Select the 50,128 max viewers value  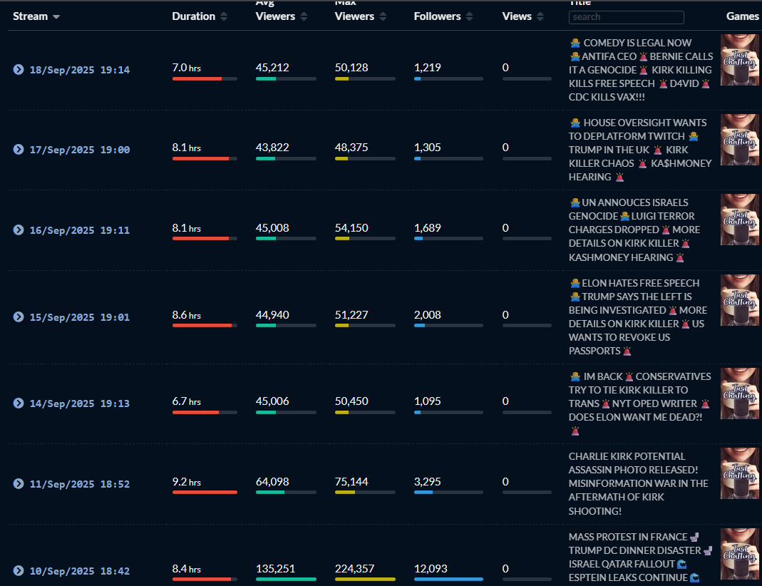[x=351, y=68]
